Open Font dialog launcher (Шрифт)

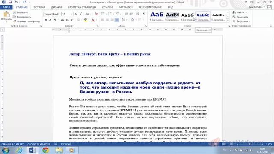[98, 26]
